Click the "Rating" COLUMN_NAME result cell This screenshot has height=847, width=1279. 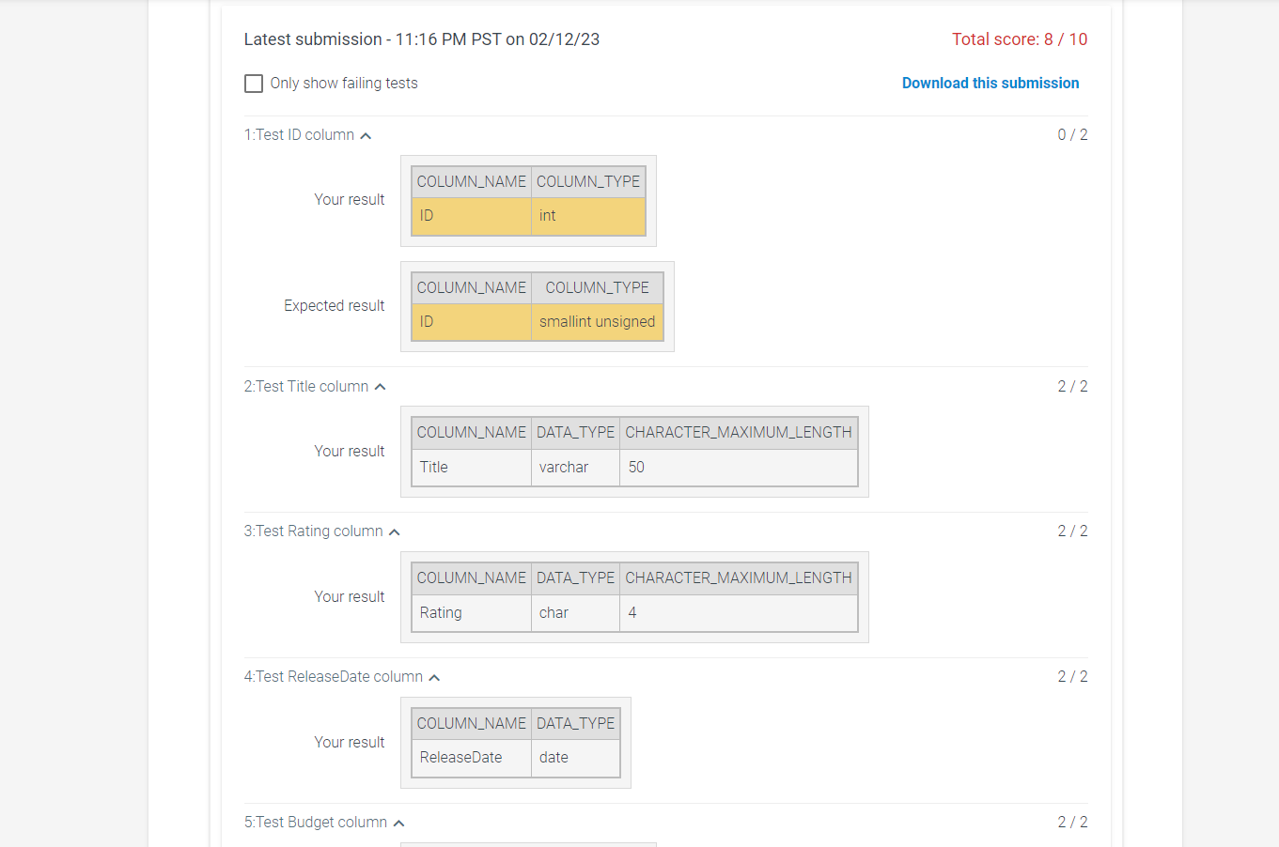tap(440, 612)
